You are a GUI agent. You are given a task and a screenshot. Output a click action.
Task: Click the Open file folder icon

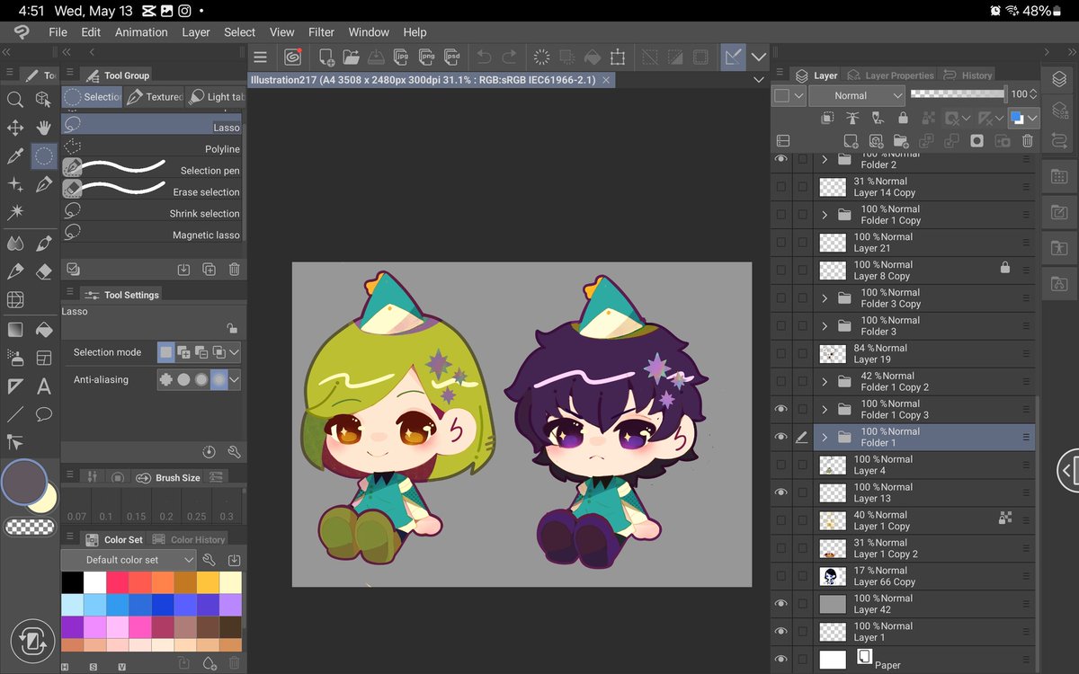(352, 58)
